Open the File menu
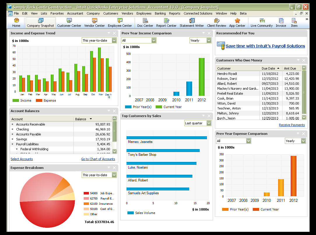Image resolution: width=316 pixels, height=235 pixels. (x=16, y=13)
